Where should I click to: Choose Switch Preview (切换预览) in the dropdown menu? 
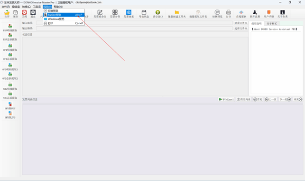click(x=64, y=11)
